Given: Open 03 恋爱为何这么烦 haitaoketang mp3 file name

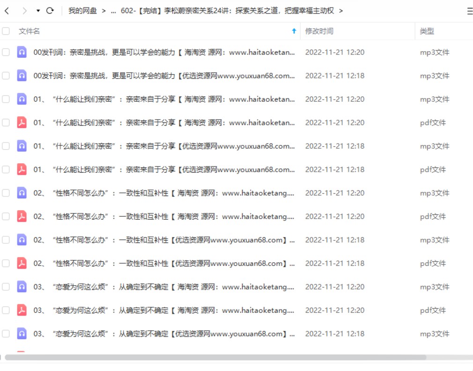Looking at the screenshot, I should 164,287.
